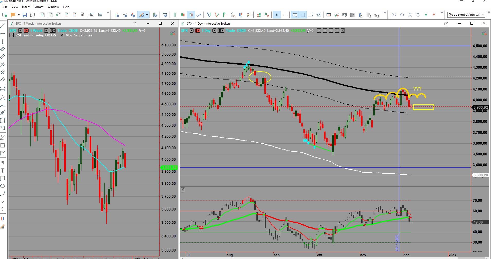
Task: Click the green increase-spacing arrow icon
Action: click(426, 15)
